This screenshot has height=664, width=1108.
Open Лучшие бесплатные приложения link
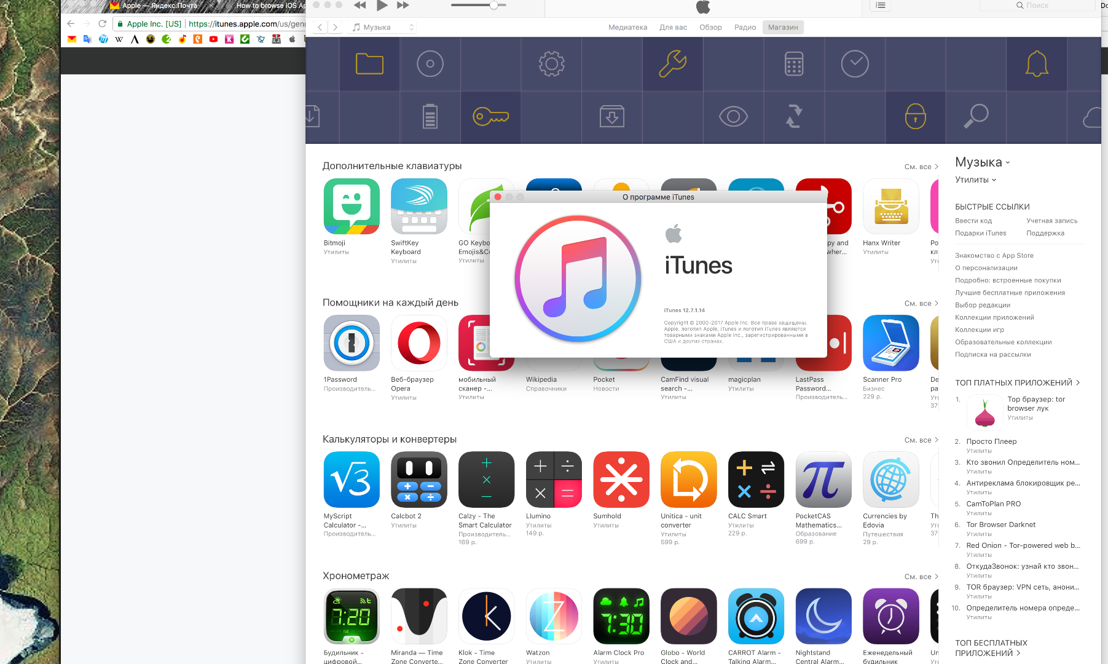click(x=1010, y=293)
